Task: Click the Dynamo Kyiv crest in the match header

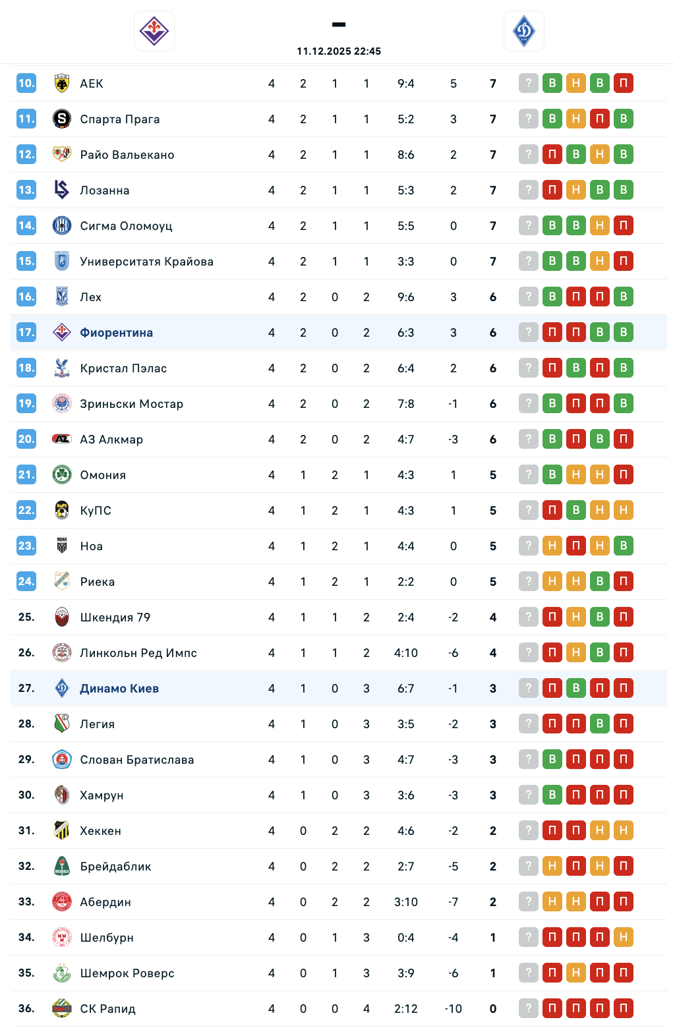Action: [524, 31]
